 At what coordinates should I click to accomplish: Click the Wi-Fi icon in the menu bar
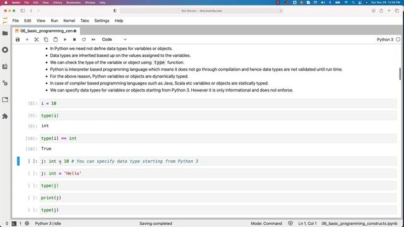pos(346,3)
